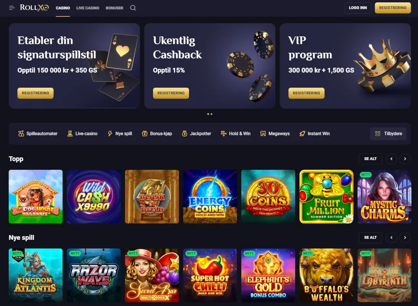Click Se alt for Topp games
The width and height of the screenshot is (418, 306).
point(370,159)
